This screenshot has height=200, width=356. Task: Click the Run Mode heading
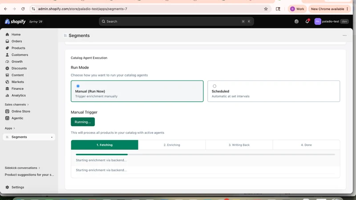80,68
